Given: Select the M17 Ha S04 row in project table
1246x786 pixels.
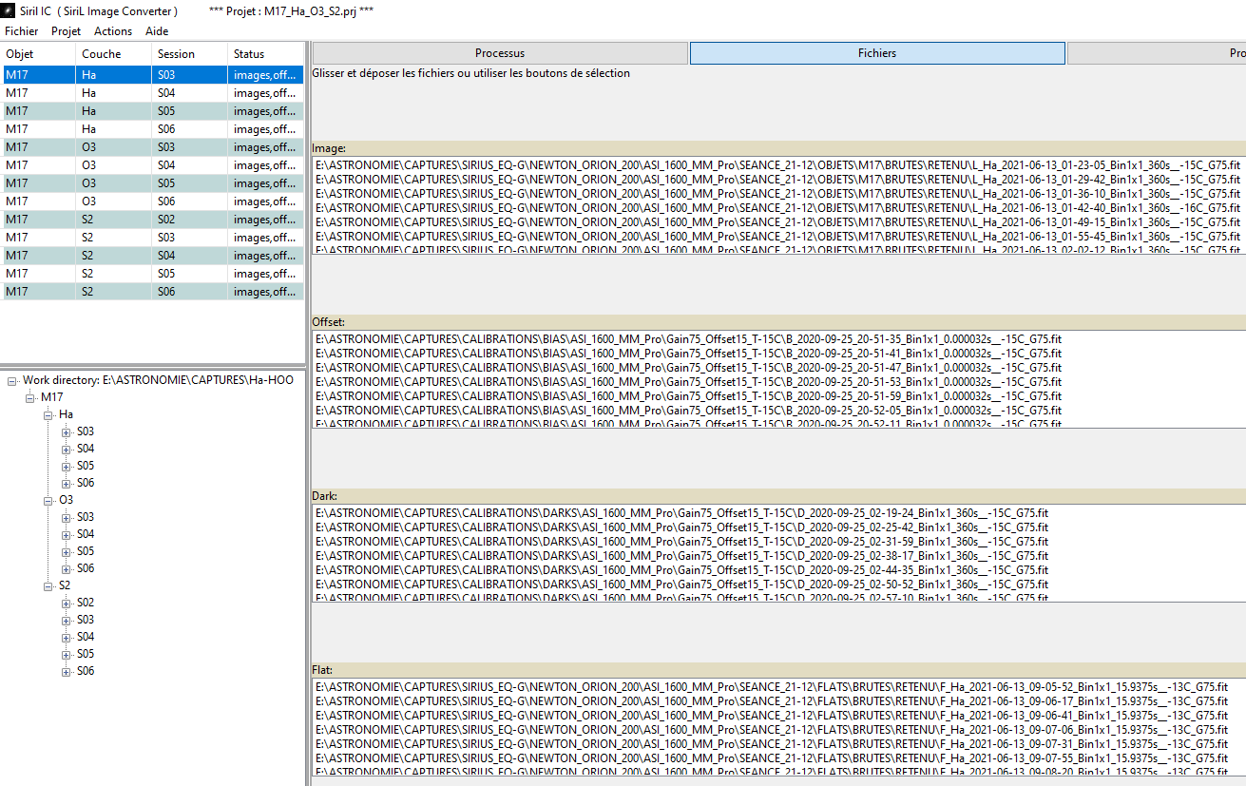Looking at the screenshot, I should pyautogui.click(x=152, y=93).
